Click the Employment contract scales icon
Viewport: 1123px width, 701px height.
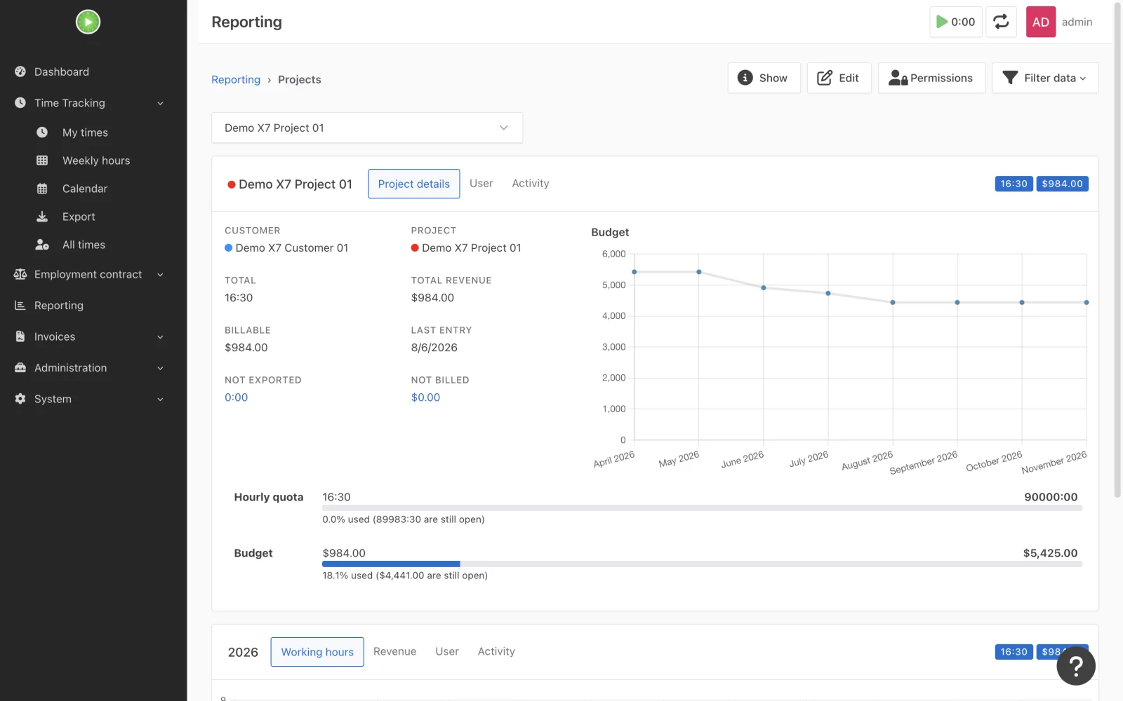point(20,274)
